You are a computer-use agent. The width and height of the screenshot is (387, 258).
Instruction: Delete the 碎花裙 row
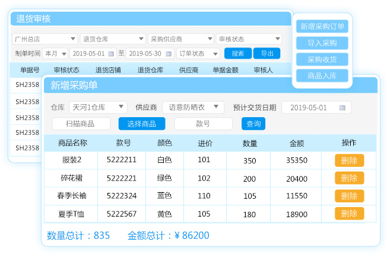(x=349, y=178)
